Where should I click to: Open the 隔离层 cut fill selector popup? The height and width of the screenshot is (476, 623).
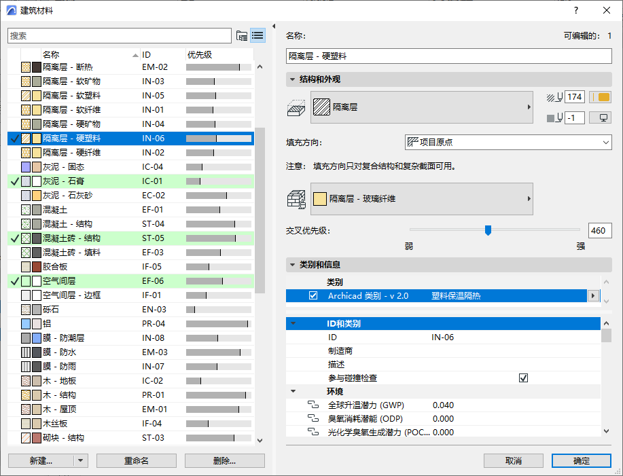tap(421, 107)
